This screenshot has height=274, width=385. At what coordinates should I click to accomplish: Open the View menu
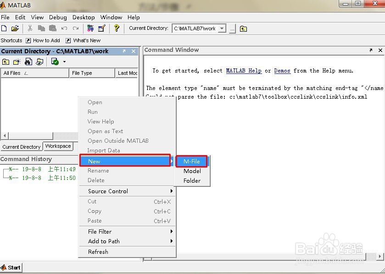(x=37, y=17)
